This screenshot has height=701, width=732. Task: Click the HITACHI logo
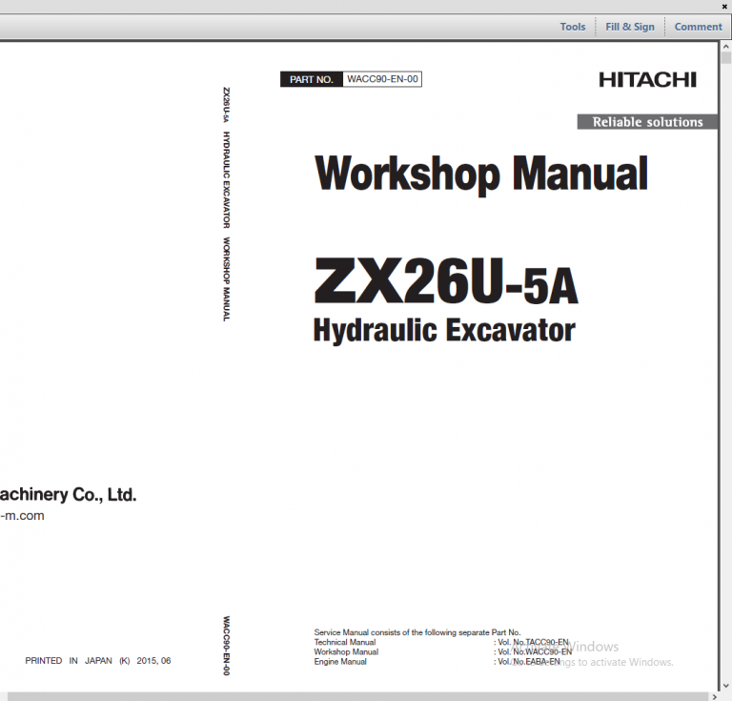tap(647, 80)
